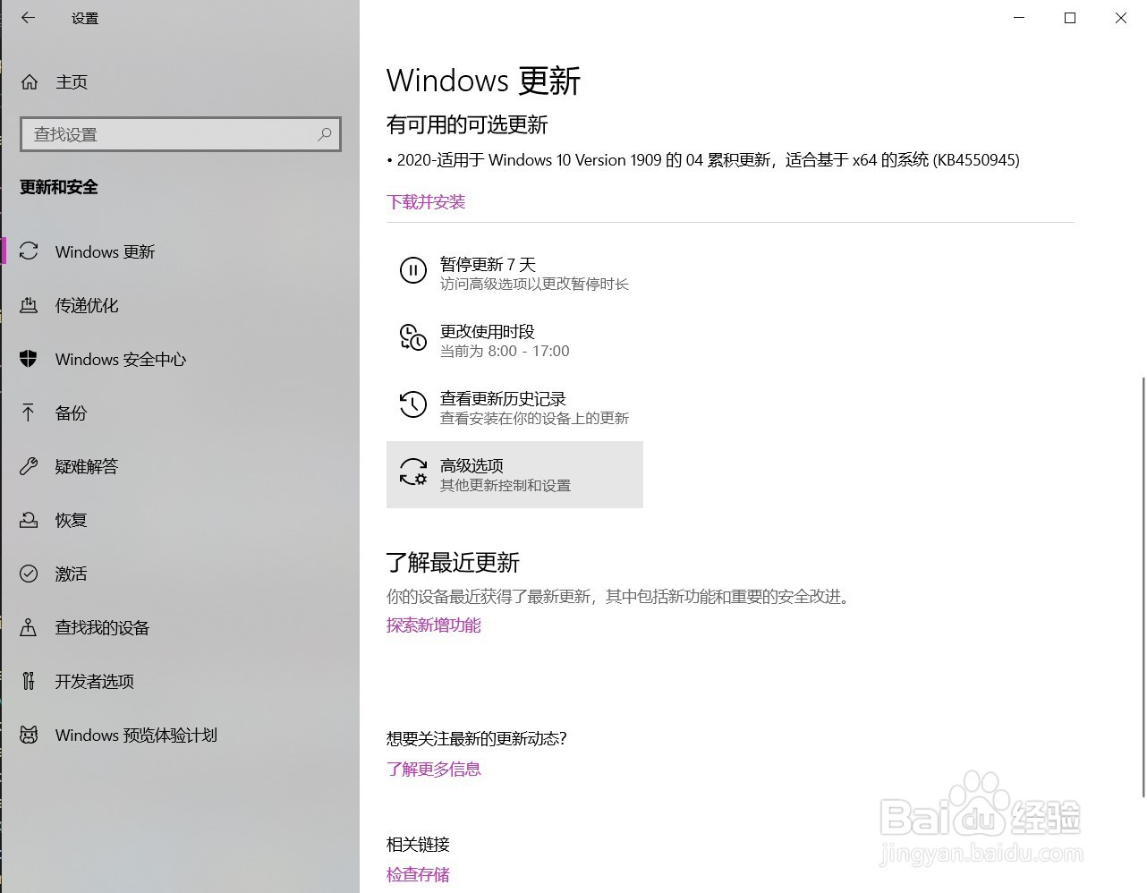Click the clock icon for 更改使用时段
Image resolution: width=1147 pixels, height=893 pixels.
(x=412, y=337)
